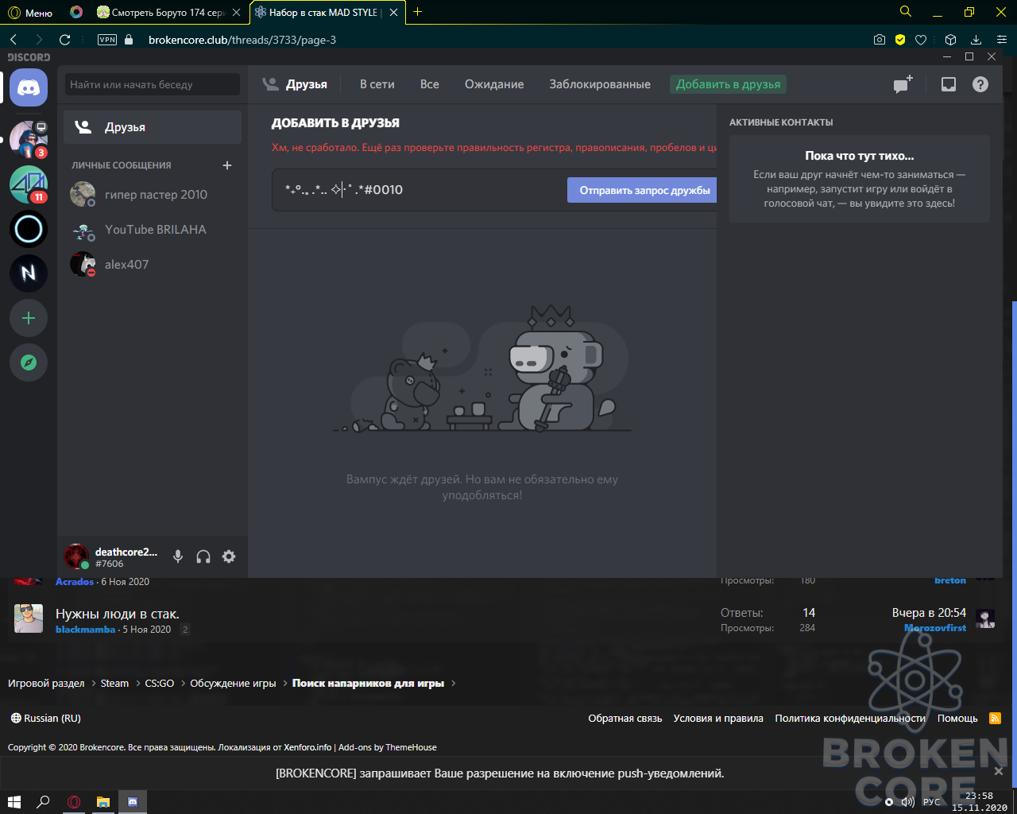Open DM with гипер пастер 2010

point(153,194)
